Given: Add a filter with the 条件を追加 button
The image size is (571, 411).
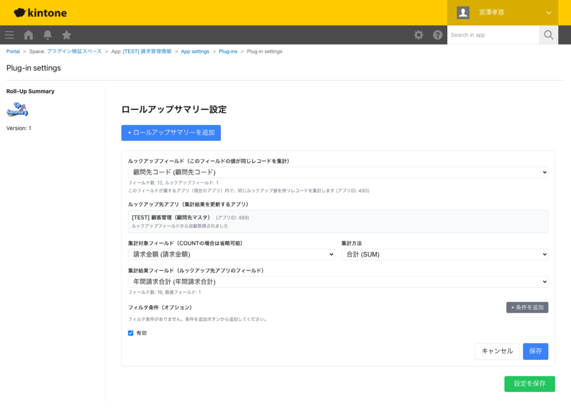Looking at the screenshot, I should pos(527,307).
